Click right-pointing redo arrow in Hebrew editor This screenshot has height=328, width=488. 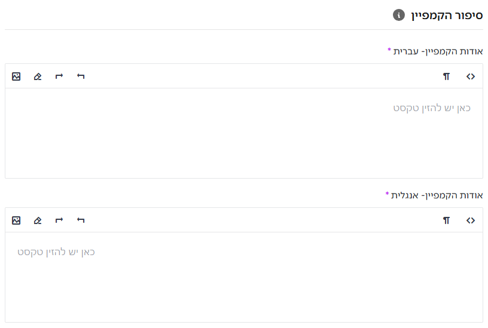(x=59, y=76)
